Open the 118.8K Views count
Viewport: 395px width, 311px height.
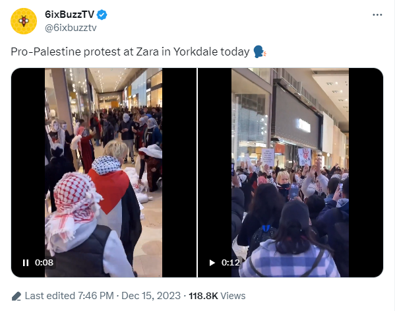pos(217,296)
